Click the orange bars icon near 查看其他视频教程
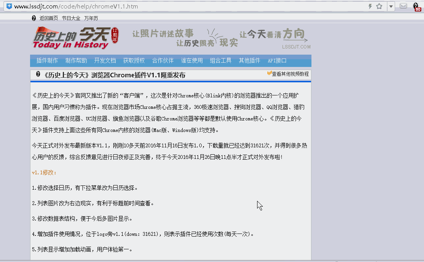Image resolution: width=424 pixels, height=262 pixels. [269, 73]
